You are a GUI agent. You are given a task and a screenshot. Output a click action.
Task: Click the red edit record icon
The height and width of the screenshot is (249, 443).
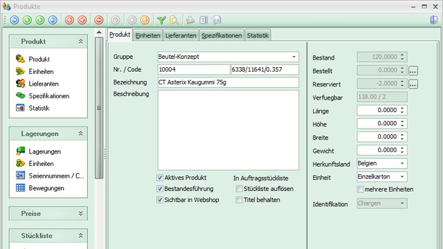pos(82,20)
